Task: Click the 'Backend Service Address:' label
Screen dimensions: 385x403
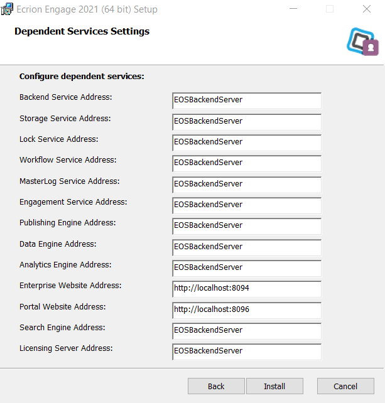Action: pos(66,97)
